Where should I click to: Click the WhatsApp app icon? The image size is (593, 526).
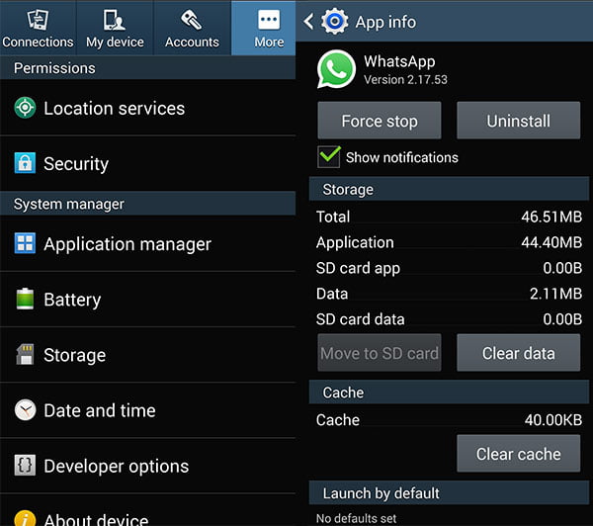336,69
